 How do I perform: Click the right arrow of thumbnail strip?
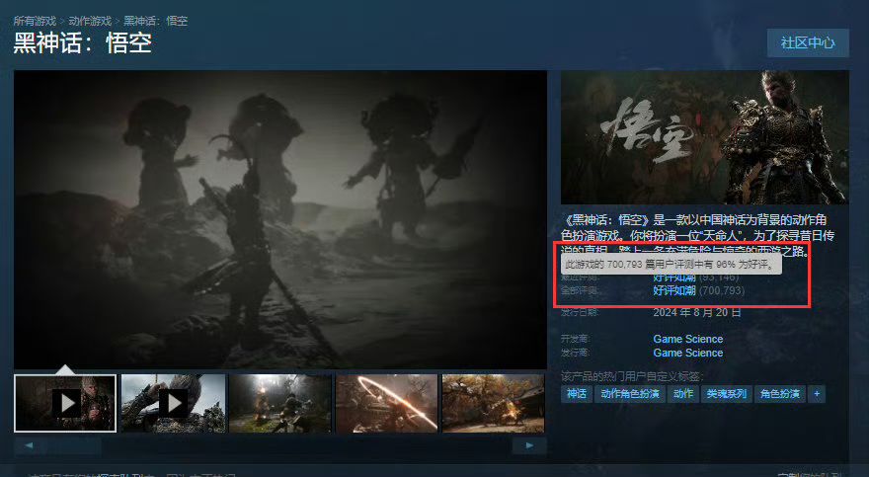click(x=530, y=445)
